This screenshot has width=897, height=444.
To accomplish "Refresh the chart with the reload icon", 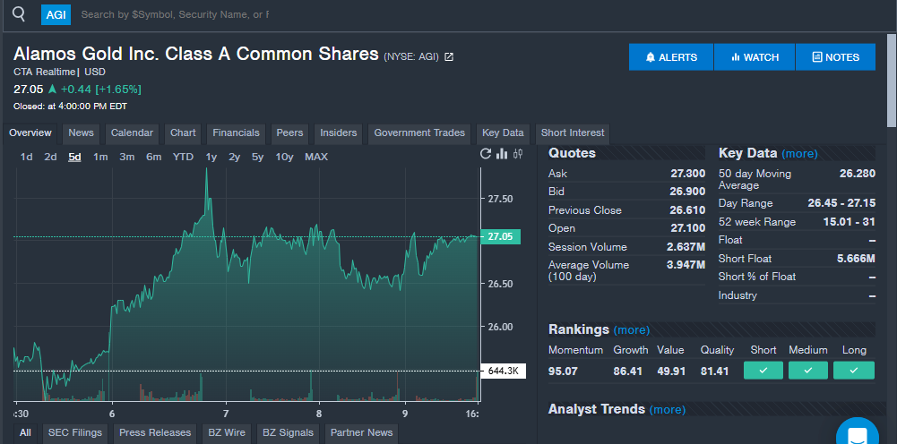I will pos(486,154).
